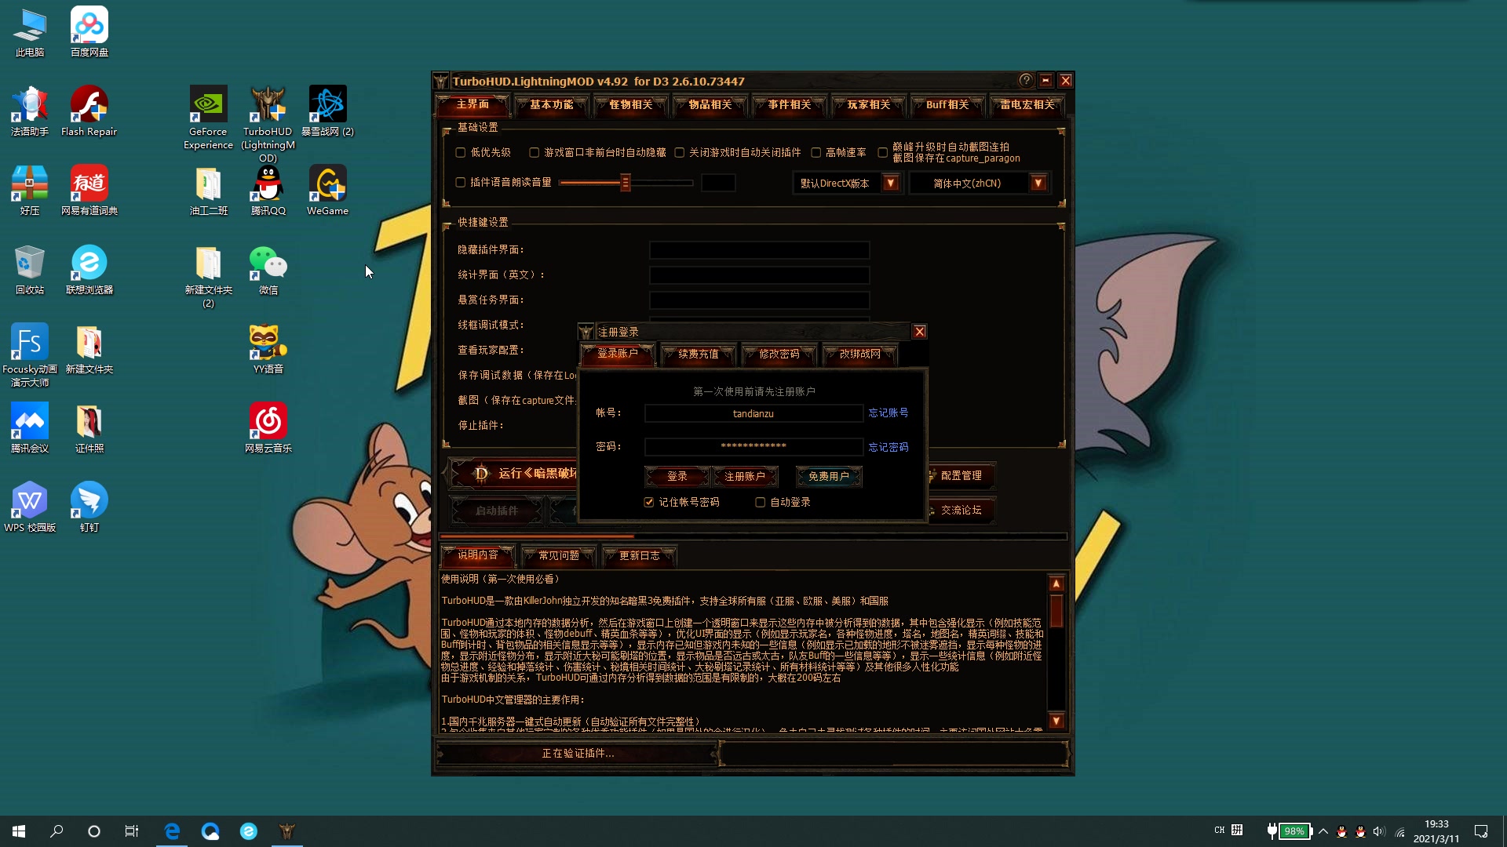Launch 网易云音乐 desktop icon
The height and width of the screenshot is (847, 1507).
pyautogui.click(x=268, y=429)
